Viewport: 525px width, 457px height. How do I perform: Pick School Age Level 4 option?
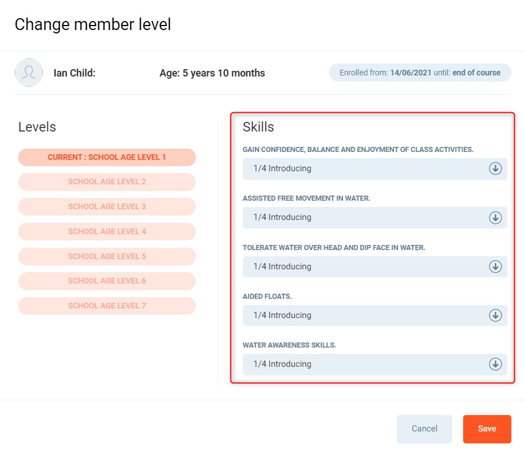pyautogui.click(x=107, y=231)
